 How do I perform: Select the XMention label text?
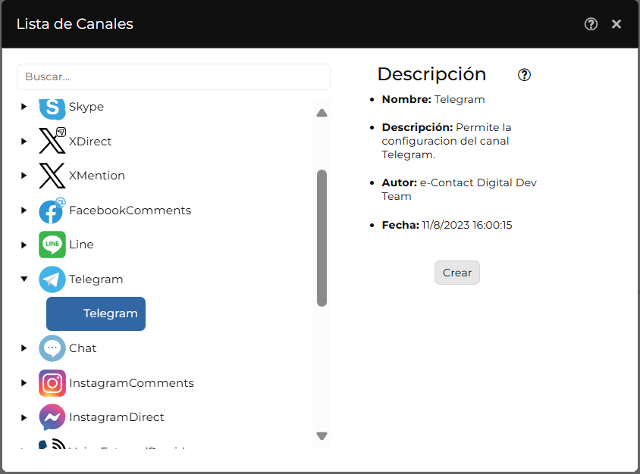pos(97,176)
